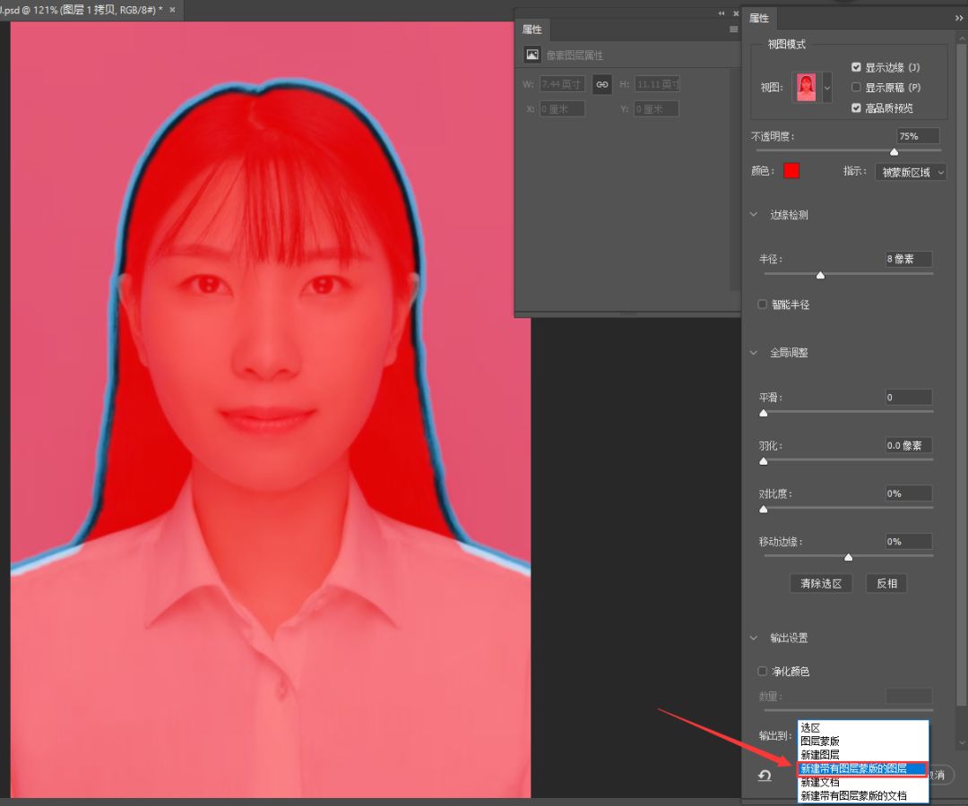
Task: Choose 图层蒙版 in the output dropdown list
Action: coord(820,742)
